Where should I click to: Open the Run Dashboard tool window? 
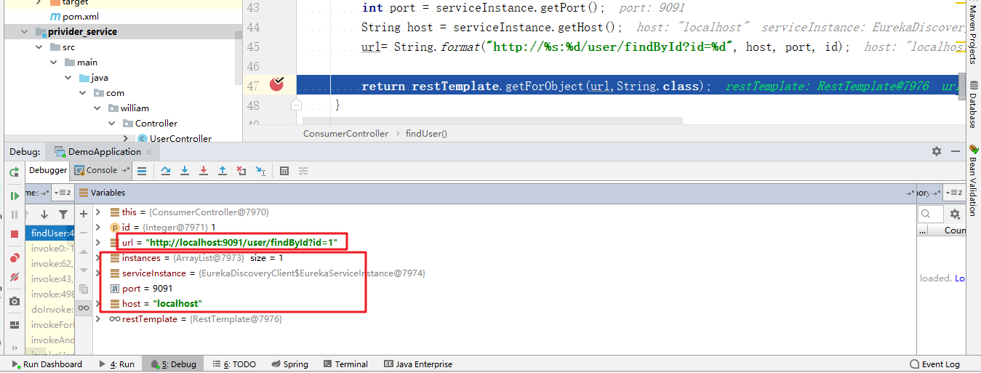click(x=47, y=364)
